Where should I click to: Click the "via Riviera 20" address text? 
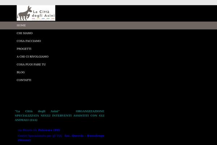pos(27,130)
